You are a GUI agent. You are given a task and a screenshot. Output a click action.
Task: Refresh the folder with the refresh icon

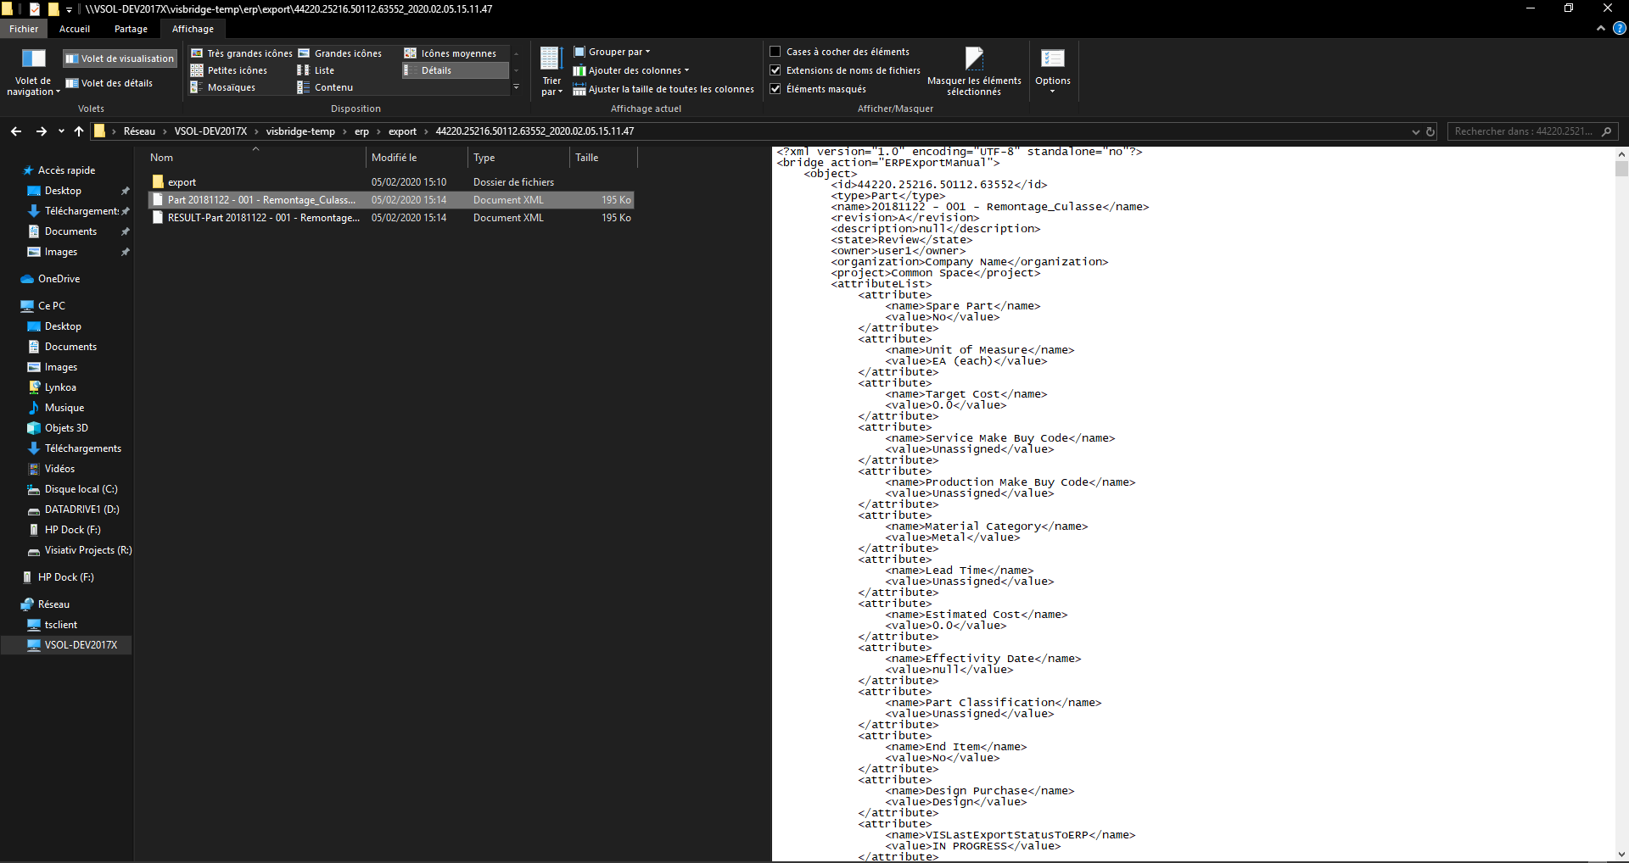1430,131
